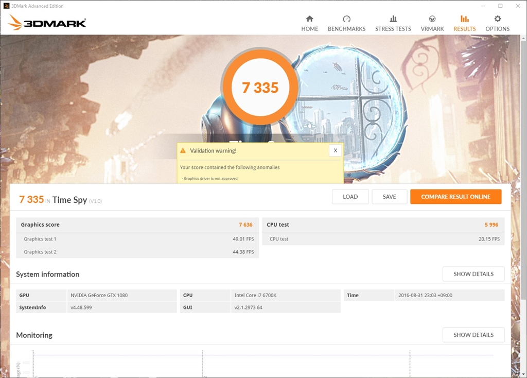Click the 3DMark title bar app icon
Image resolution: width=527 pixels, height=378 pixels.
(x=6, y=6)
